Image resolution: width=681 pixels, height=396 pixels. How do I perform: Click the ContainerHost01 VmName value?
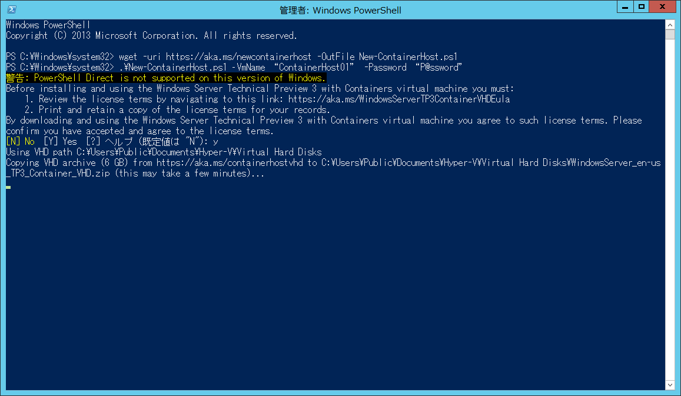pos(314,67)
